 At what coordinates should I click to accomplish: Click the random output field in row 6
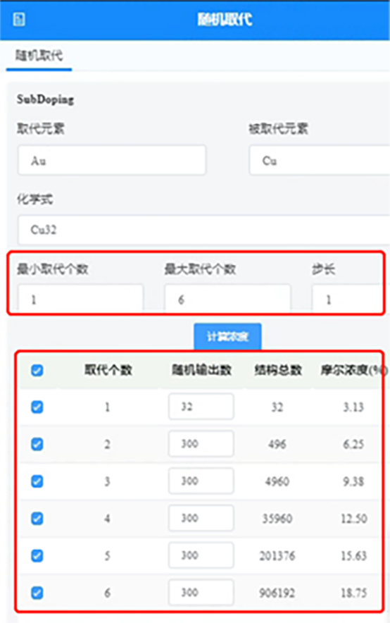(201, 593)
